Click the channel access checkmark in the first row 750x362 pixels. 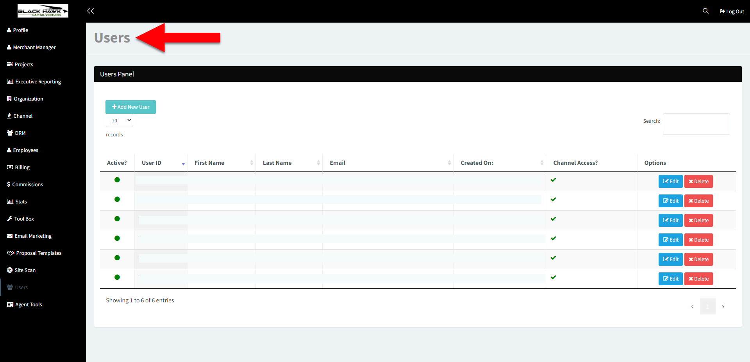tap(553, 180)
